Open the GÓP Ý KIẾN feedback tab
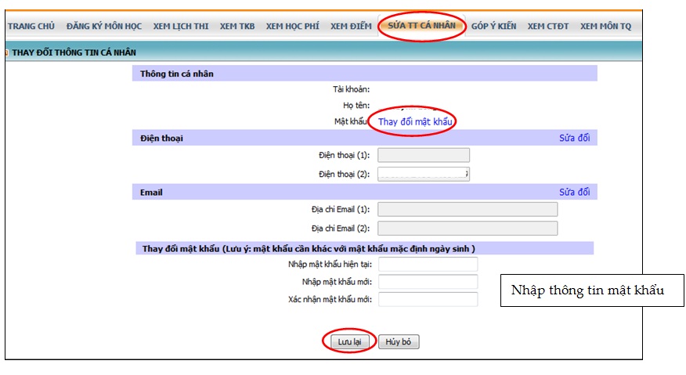Viewport: 686px width, 375px height. 493,26
